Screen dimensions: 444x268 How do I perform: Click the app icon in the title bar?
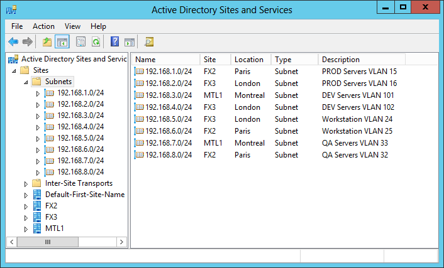pos(11,10)
